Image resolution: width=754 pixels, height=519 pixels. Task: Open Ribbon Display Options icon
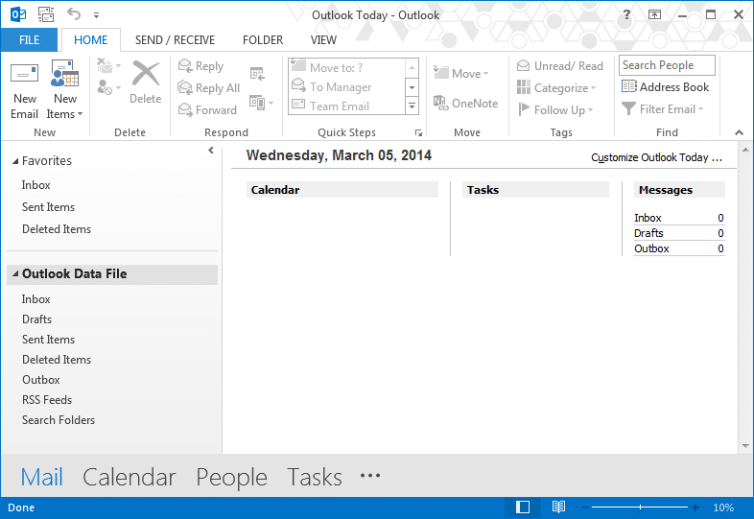[x=654, y=14]
